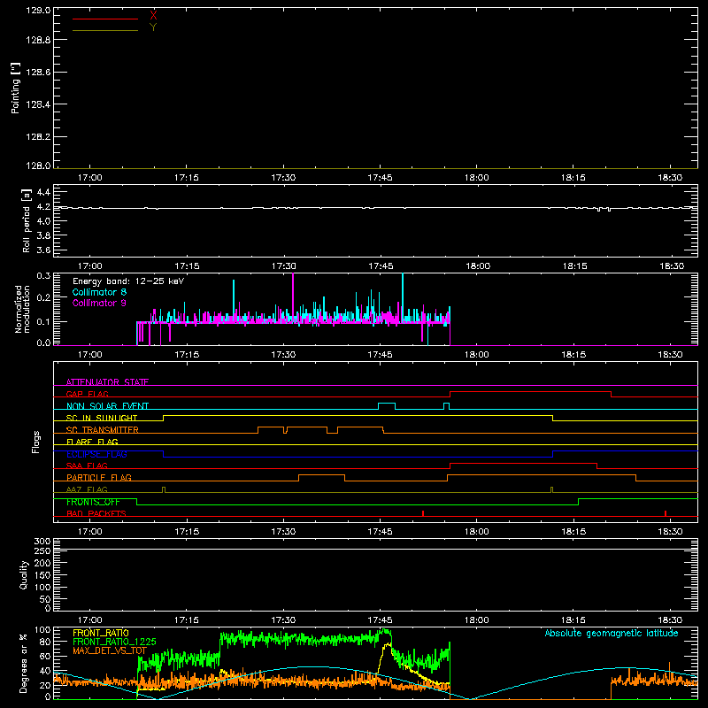Select the X legend label
The height and width of the screenshot is (708, 708).
pos(153,16)
